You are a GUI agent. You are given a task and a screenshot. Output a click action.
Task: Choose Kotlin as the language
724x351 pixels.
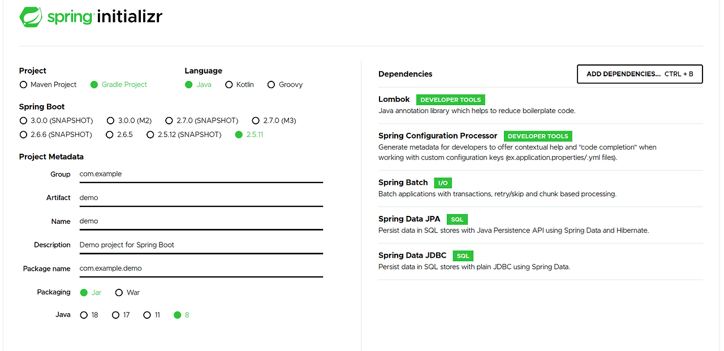tap(229, 85)
